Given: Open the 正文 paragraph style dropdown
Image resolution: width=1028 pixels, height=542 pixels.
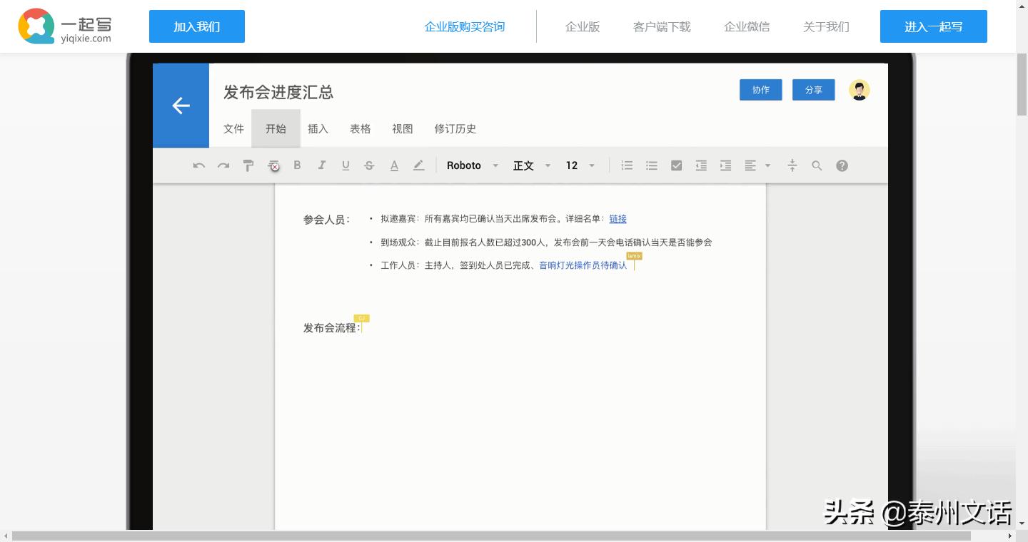Looking at the screenshot, I should 531,165.
